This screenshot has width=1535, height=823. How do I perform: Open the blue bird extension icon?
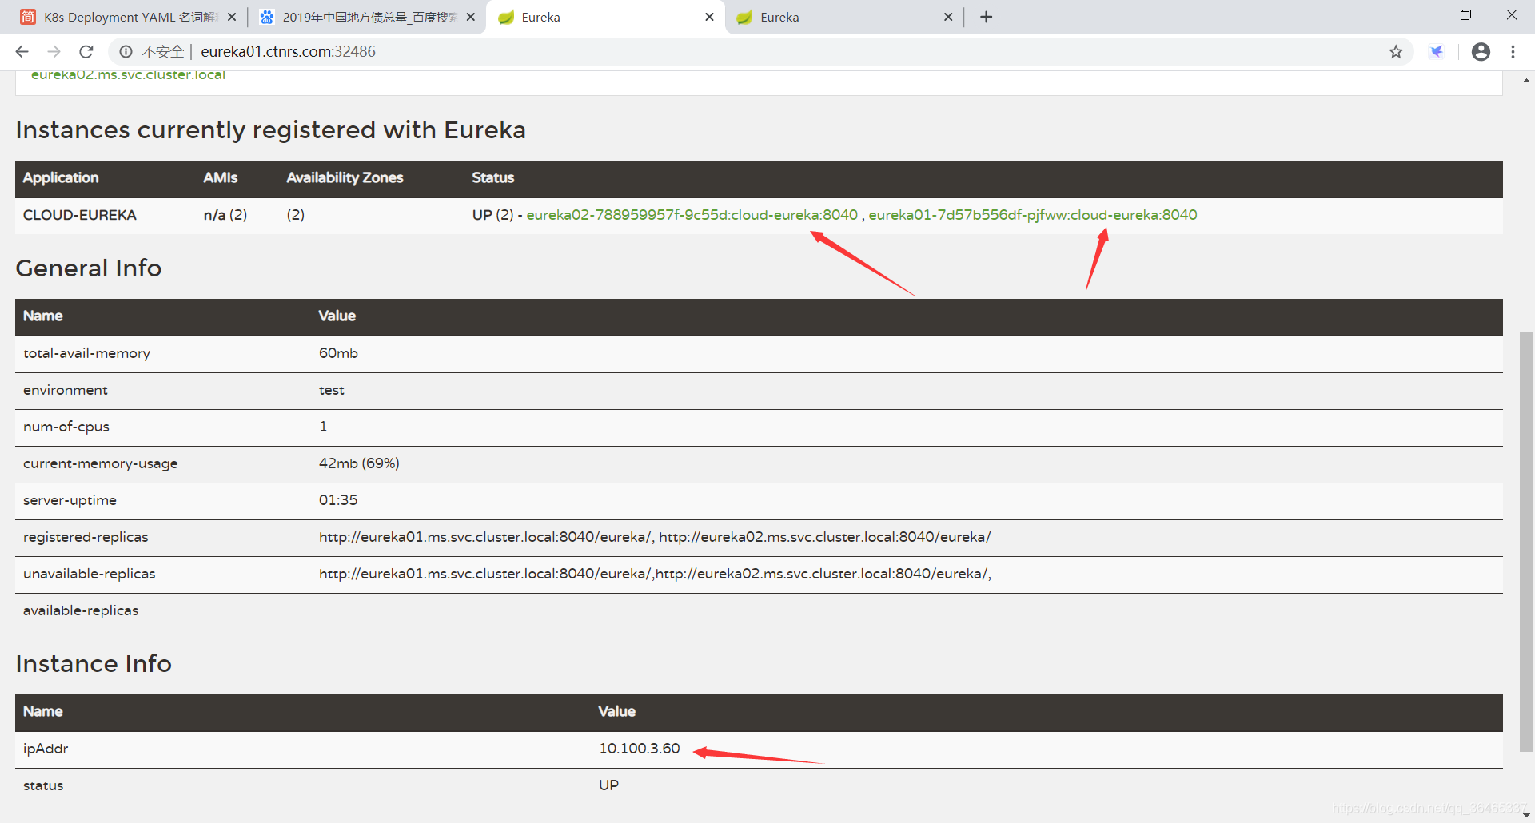1437,52
